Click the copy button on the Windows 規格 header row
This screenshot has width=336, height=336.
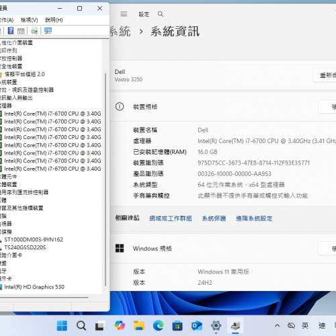[328, 249]
